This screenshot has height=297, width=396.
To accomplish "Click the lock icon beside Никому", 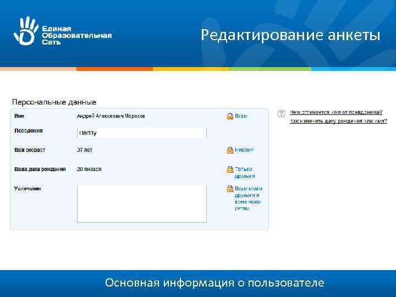I will pyautogui.click(x=230, y=150).
